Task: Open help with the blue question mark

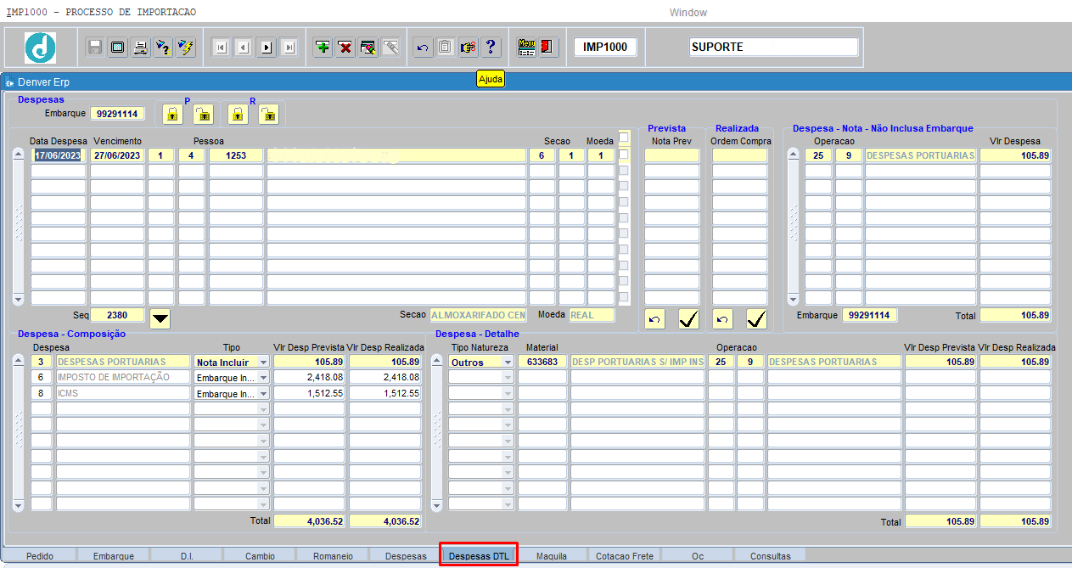Action: [x=491, y=47]
